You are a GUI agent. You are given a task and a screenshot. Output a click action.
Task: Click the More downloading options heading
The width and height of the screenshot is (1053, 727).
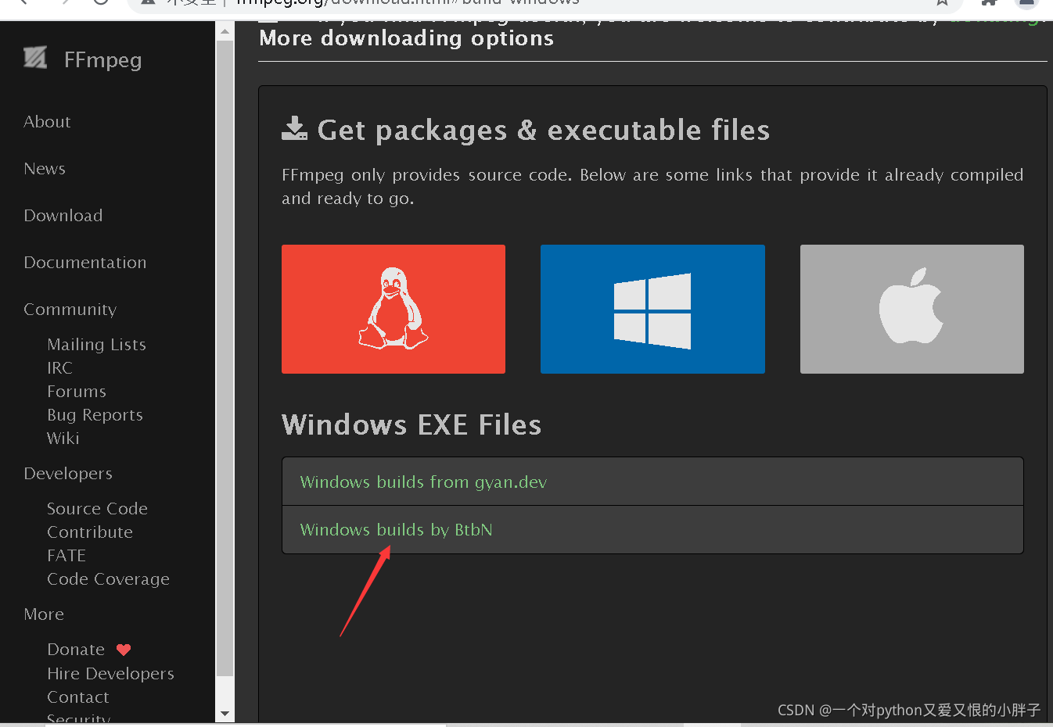(x=406, y=38)
